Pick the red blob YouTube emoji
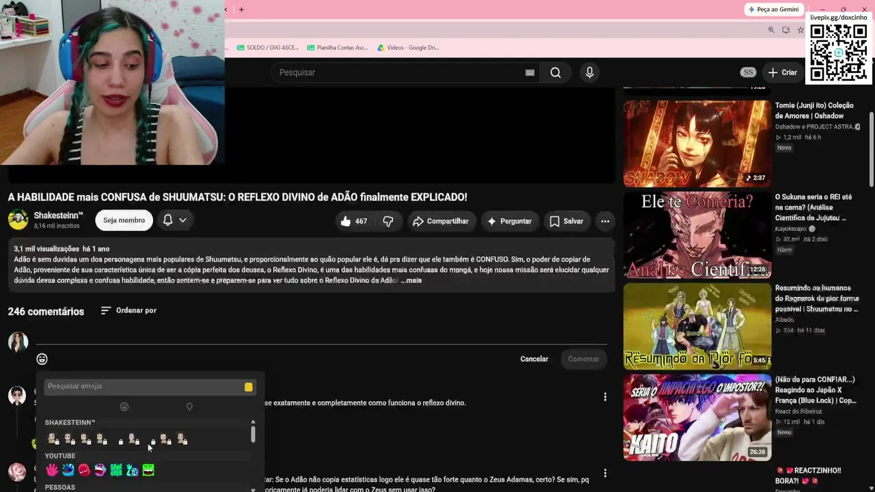This screenshot has height=492, width=875. [x=84, y=470]
